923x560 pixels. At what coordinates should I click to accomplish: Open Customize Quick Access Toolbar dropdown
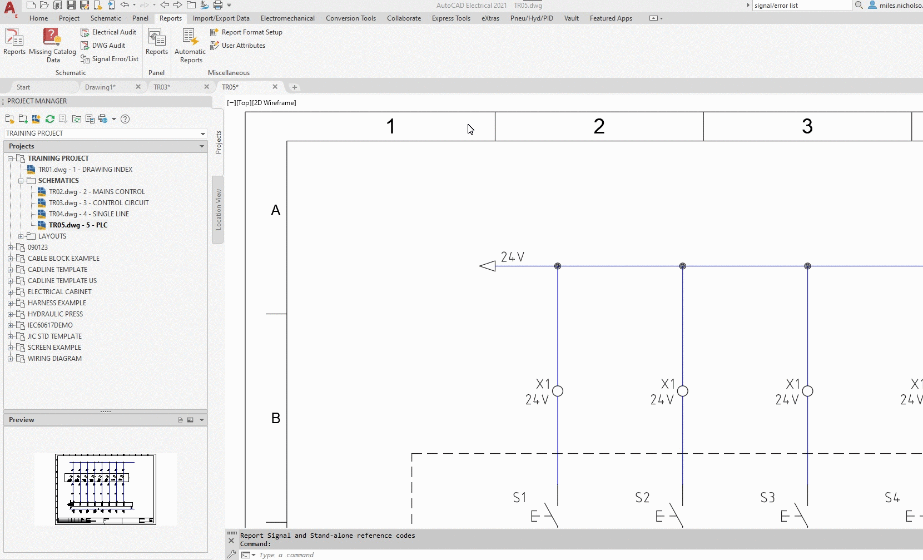click(229, 5)
